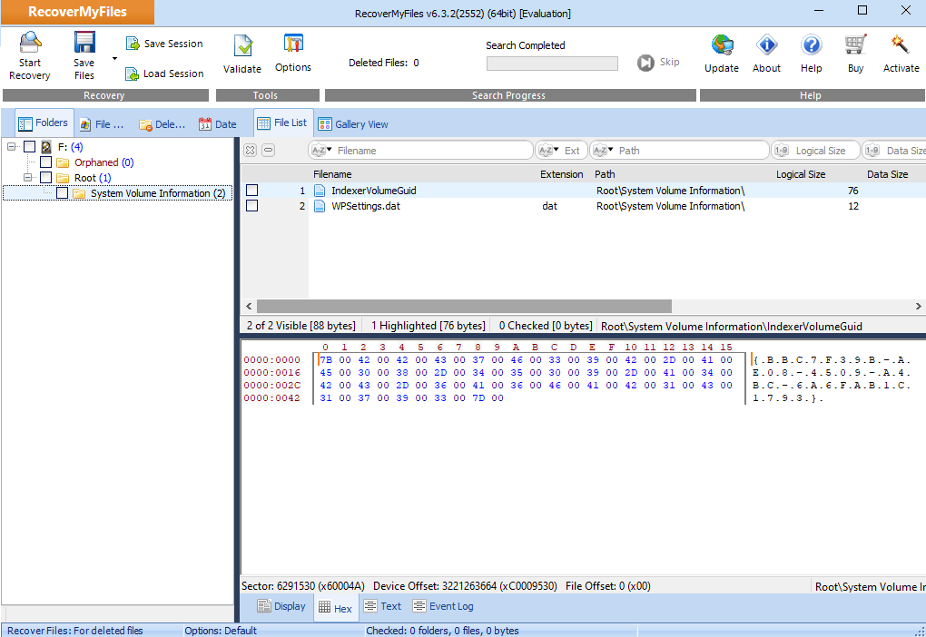Open the Filename filter sort dropdown
This screenshot has width=926, height=637.
pyautogui.click(x=322, y=151)
